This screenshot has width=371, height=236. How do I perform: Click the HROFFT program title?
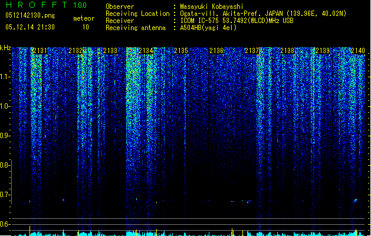(x=37, y=5)
